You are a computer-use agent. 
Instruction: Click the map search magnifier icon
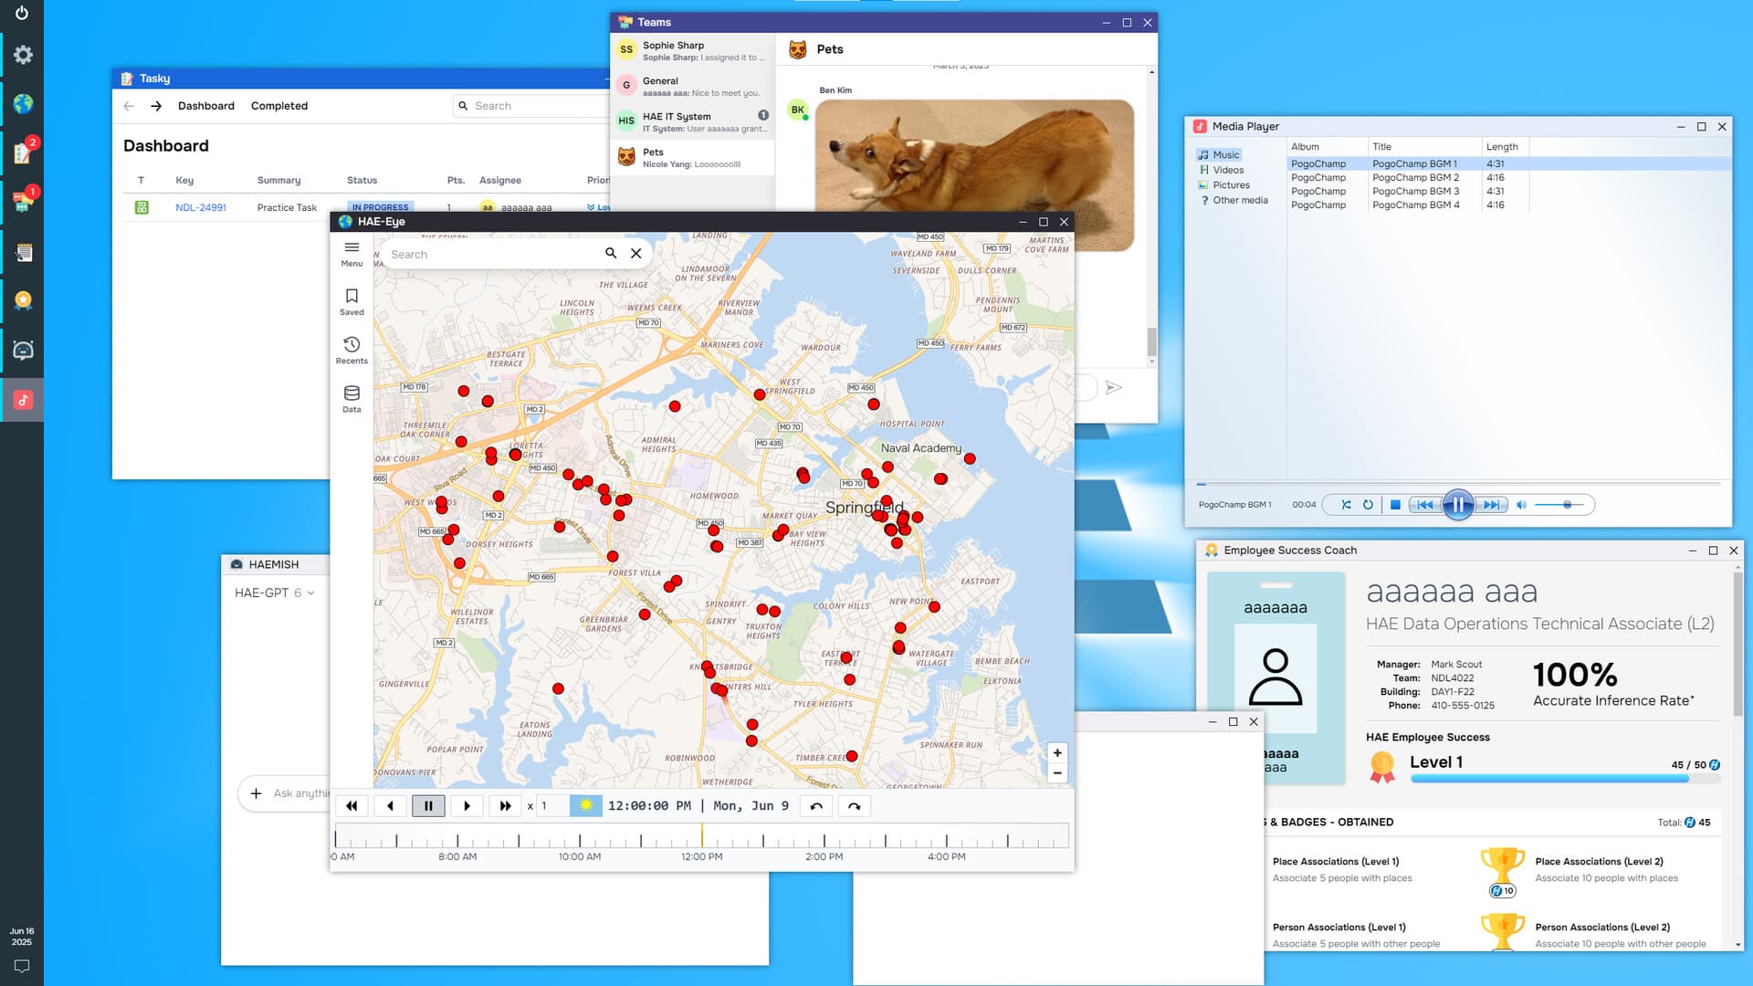(611, 254)
